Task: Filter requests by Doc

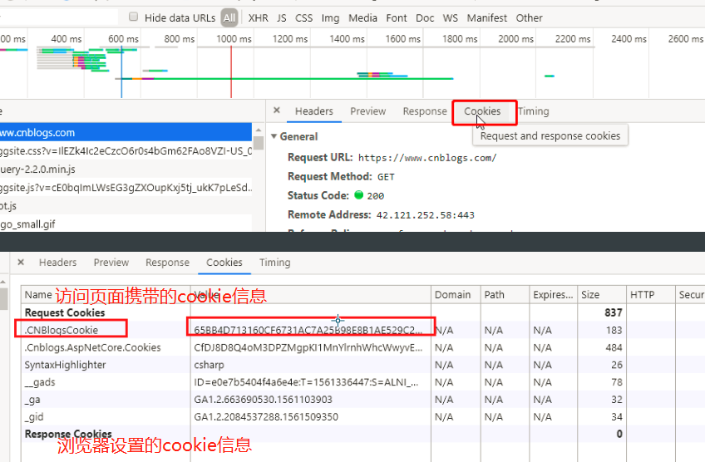Action: pyautogui.click(x=425, y=18)
